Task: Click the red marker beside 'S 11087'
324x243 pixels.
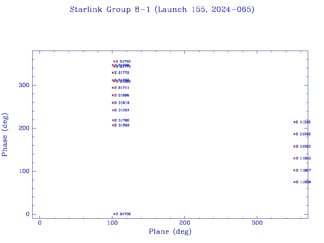Action: point(295,170)
